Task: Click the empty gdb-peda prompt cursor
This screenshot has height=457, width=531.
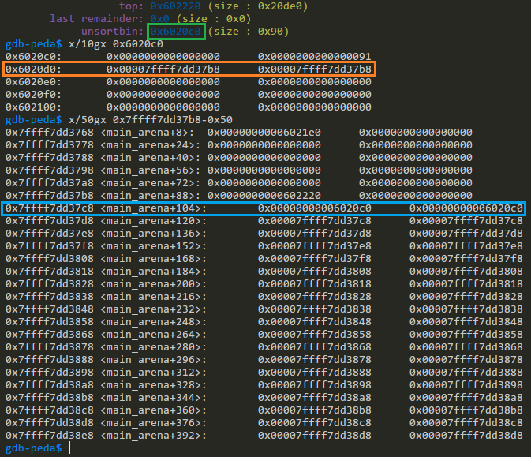Action: pyautogui.click(x=69, y=448)
